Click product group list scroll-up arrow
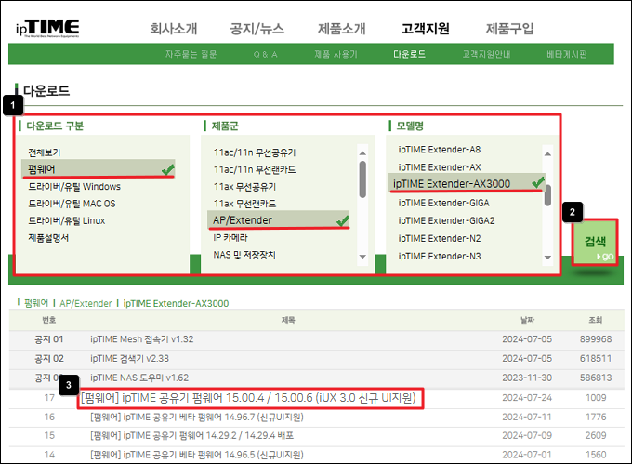Viewport: 632px width, 464px height. (362, 152)
